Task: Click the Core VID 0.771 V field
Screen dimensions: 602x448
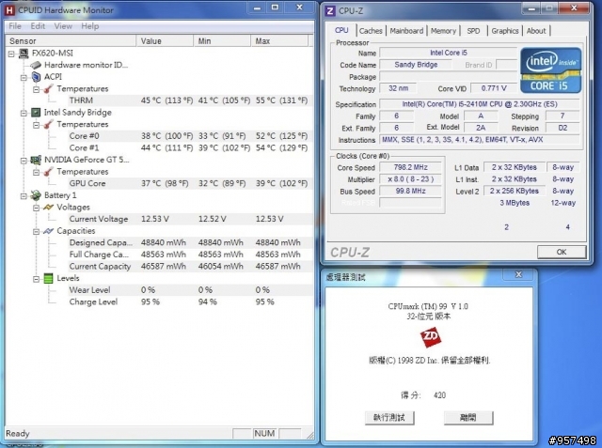Action: [494, 88]
